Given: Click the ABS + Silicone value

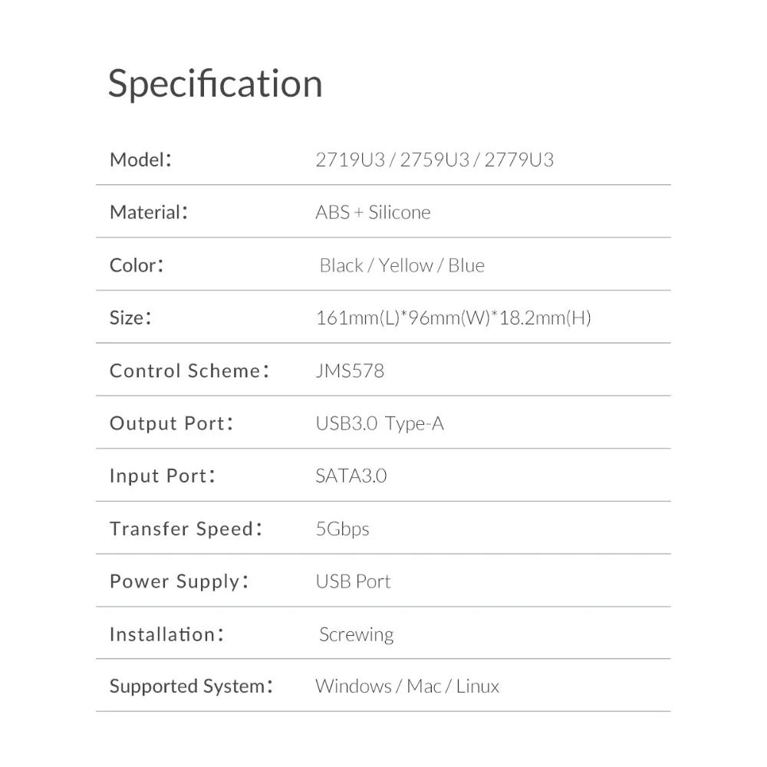Looking at the screenshot, I should coord(373,212).
